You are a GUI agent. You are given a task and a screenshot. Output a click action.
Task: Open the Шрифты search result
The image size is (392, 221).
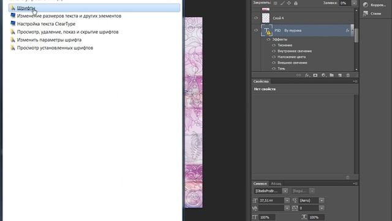pyautogui.click(x=94, y=8)
